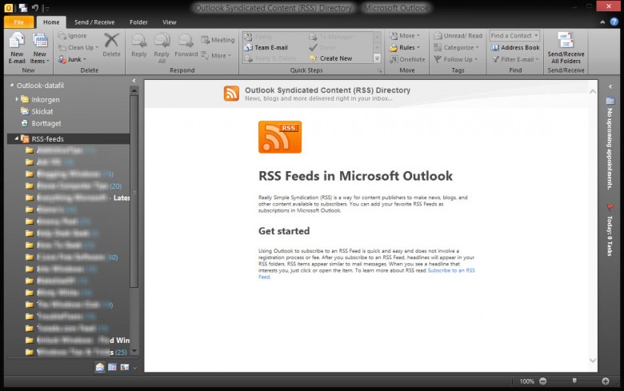
Task: Click the Delete X icon
Action: 111,40
